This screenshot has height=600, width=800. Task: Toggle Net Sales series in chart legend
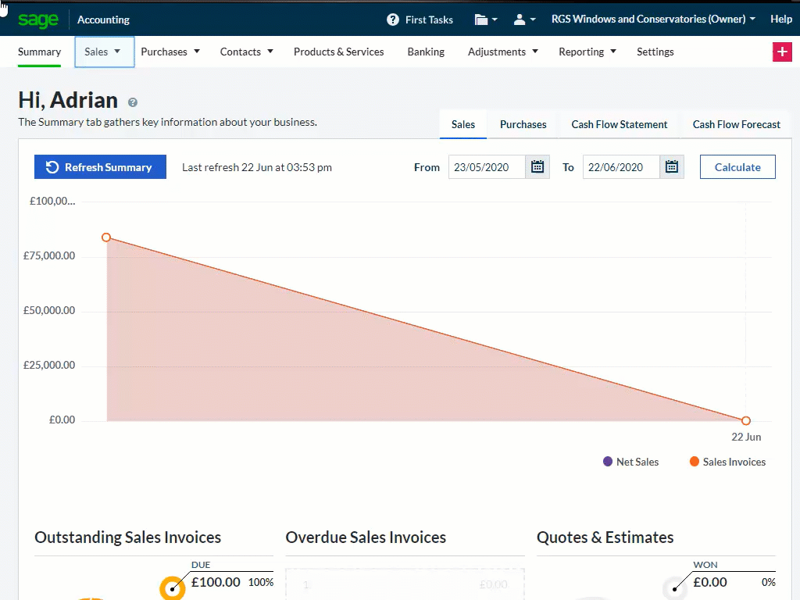[630, 462]
